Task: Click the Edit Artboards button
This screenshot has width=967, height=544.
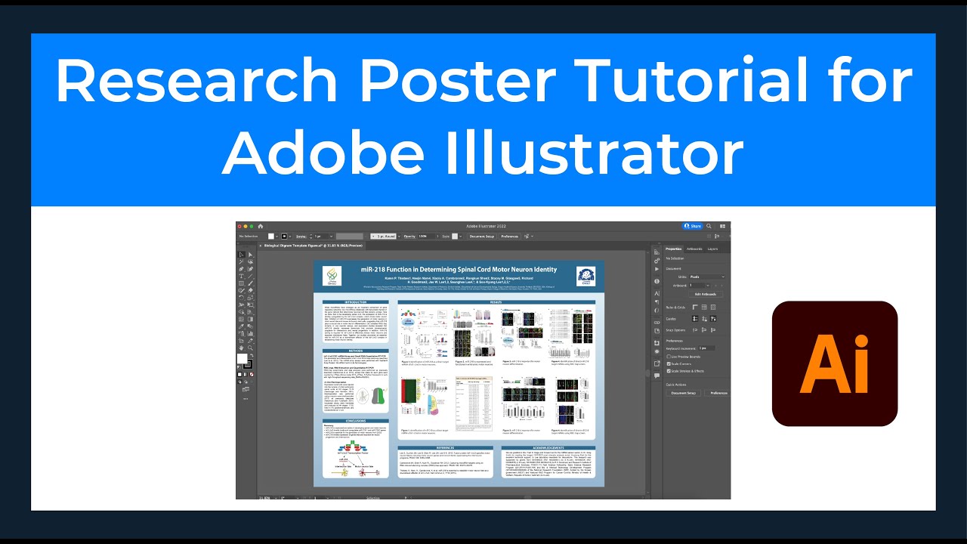Action: pos(706,294)
